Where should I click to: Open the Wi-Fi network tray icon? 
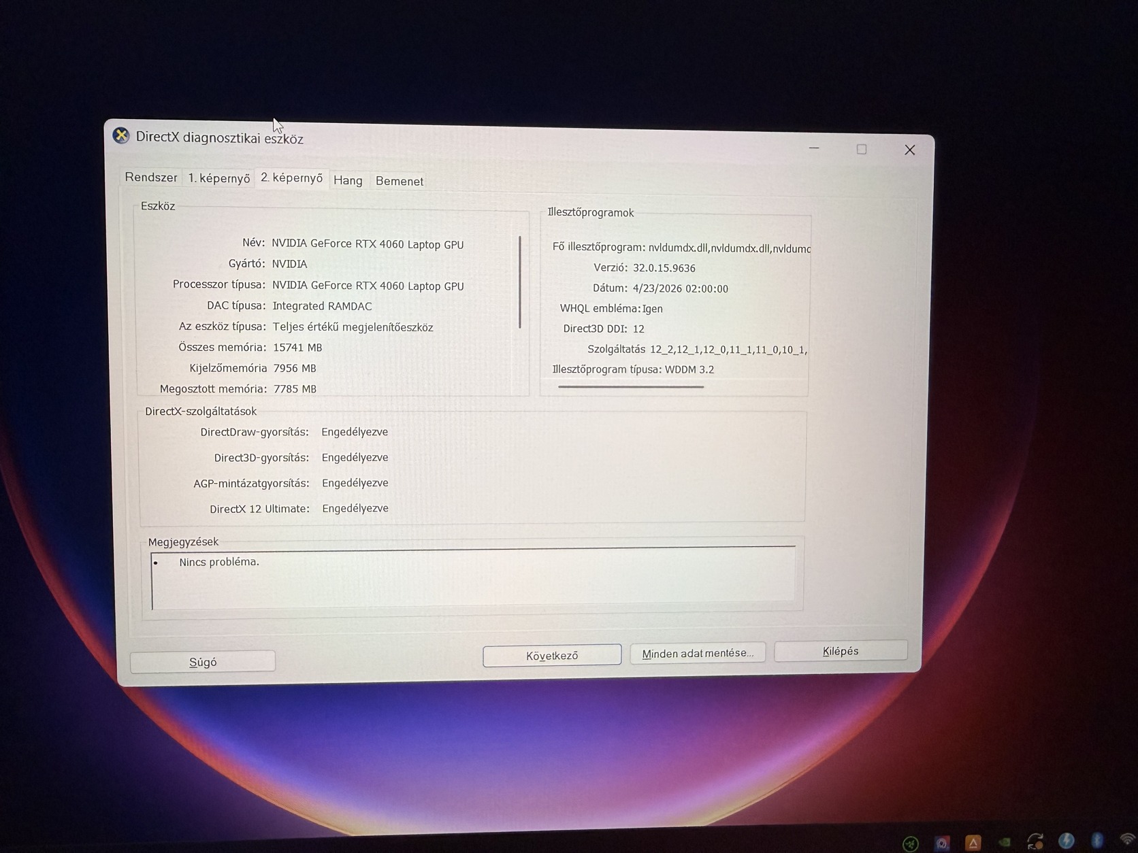[1128, 839]
